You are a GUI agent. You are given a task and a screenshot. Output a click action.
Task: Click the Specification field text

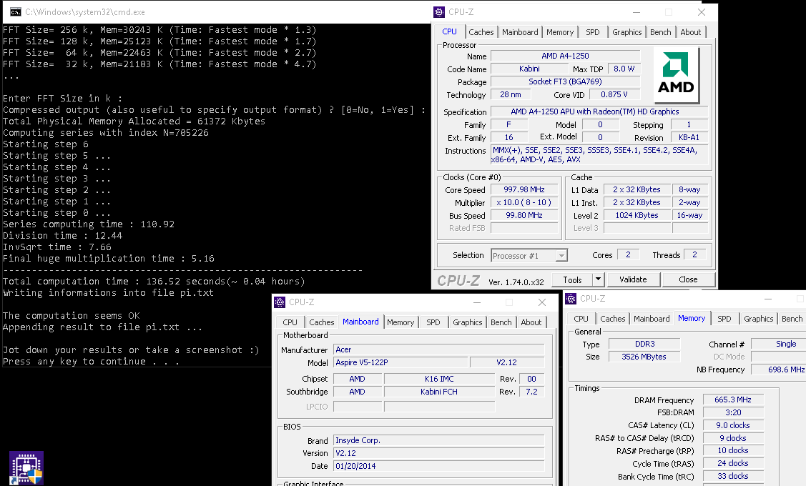599,111
